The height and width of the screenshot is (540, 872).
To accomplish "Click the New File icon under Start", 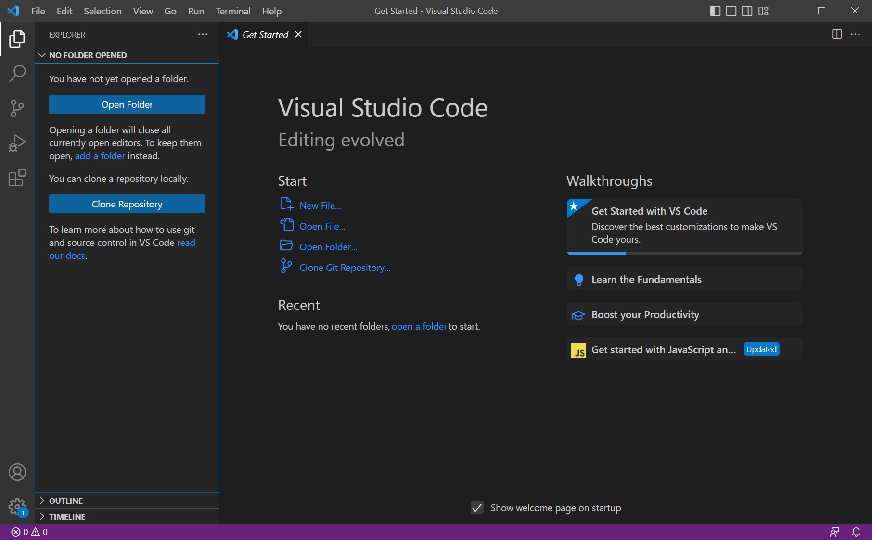I will click(x=287, y=204).
